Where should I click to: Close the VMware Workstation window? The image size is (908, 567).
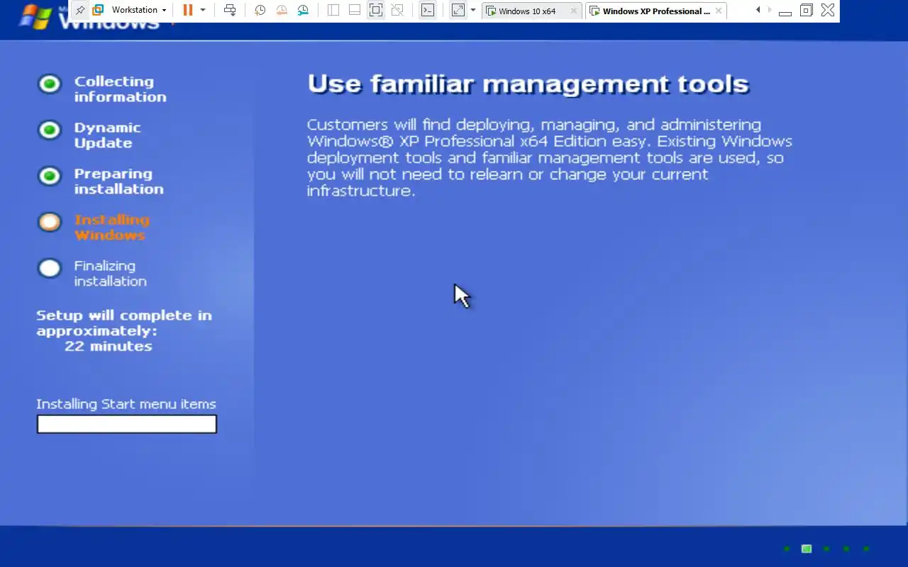828,10
